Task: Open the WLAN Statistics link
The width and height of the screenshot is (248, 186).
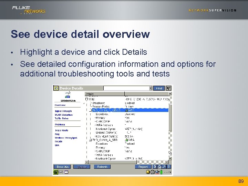Action: click(x=64, y=115)
